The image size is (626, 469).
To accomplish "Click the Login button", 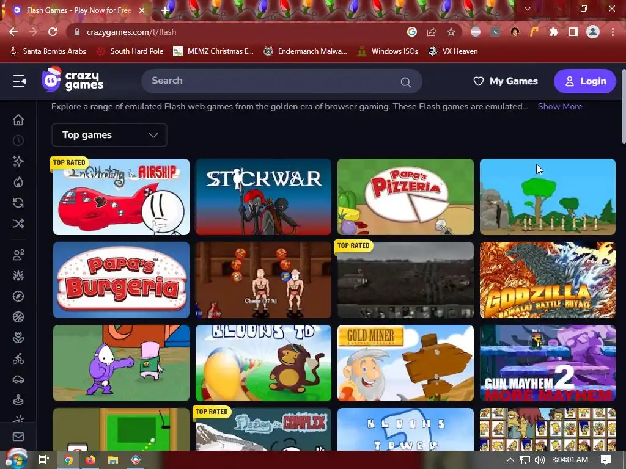I will click(585, 81).
